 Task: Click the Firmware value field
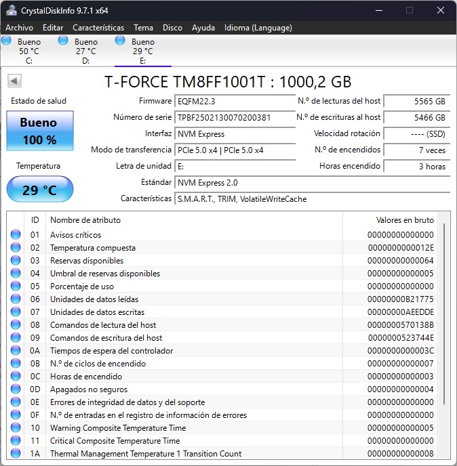(233, 101)
